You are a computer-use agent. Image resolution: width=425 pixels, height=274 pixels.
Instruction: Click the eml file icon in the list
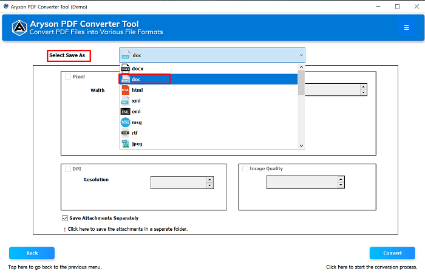[x=125, y=112]
